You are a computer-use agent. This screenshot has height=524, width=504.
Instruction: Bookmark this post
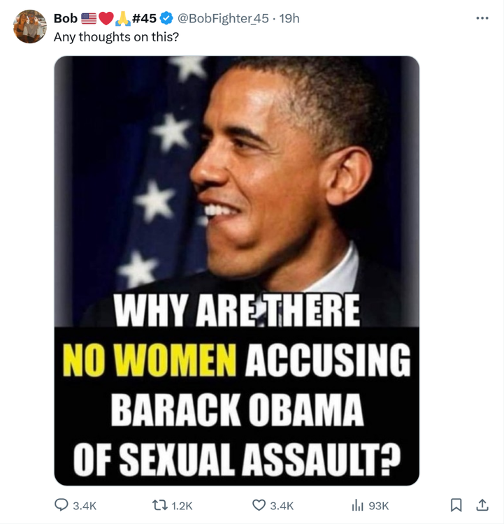pos(456,504)
